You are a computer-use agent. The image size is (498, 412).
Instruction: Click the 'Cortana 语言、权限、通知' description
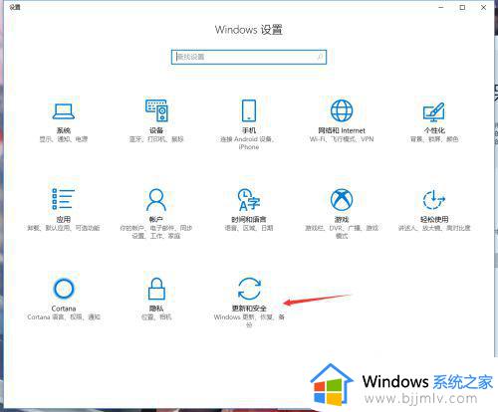tap(64, 317)
